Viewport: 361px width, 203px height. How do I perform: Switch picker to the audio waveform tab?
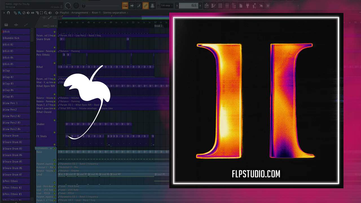(16, 25)
